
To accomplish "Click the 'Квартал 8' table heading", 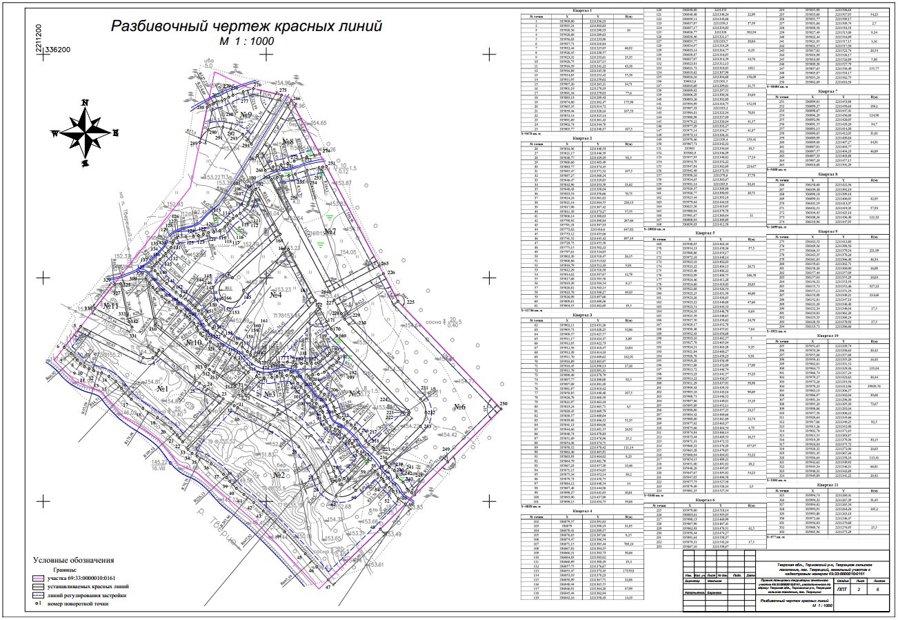I will pos(827,175).
